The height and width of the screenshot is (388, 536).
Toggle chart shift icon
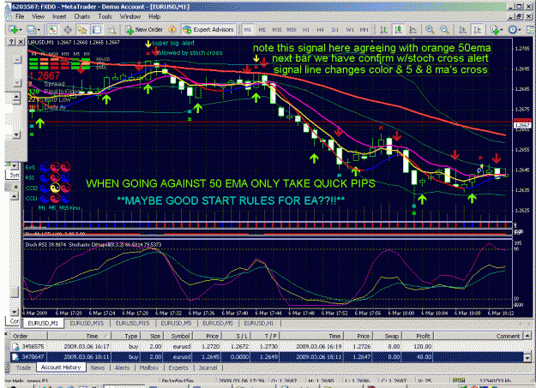coord(477,30)
